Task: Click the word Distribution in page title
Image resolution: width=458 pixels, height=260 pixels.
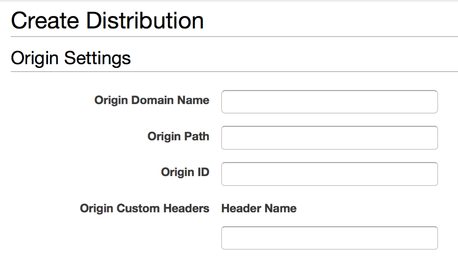Action: [x=145, y=21]
